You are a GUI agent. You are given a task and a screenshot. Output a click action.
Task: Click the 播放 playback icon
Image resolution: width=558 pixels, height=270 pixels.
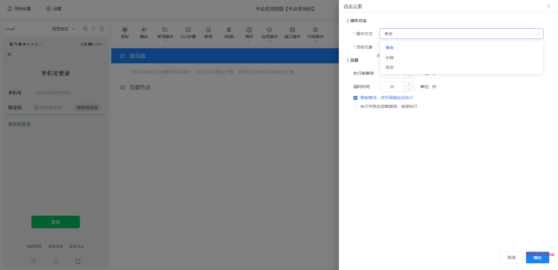coord(144,30)
